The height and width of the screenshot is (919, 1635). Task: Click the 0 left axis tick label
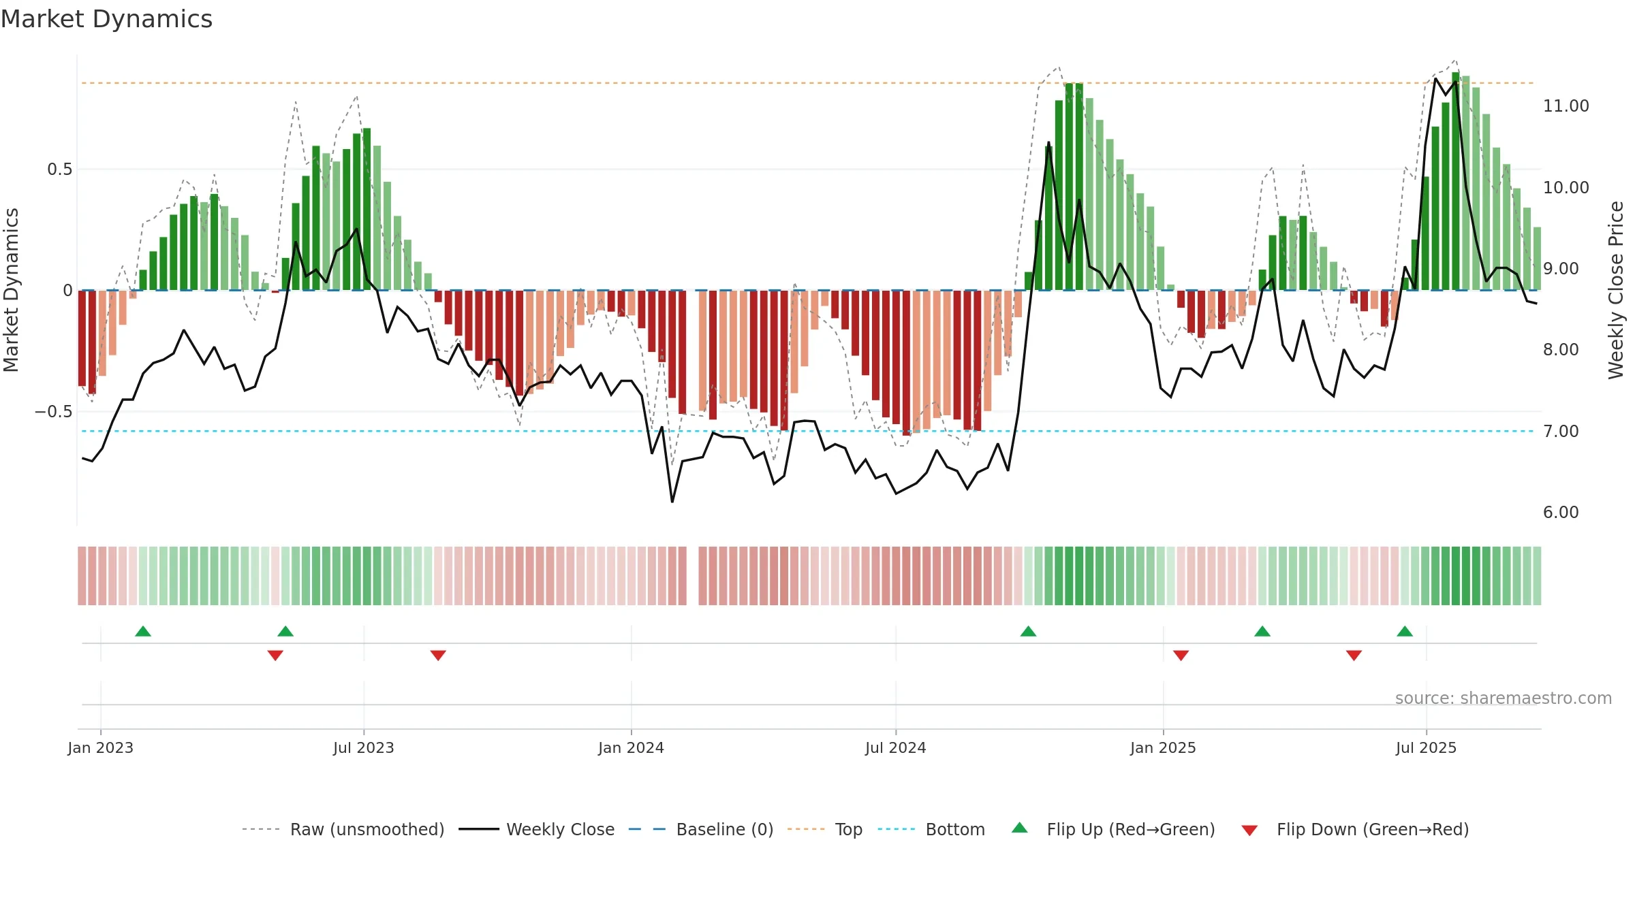pyautogui.click(x=68, y=291)
